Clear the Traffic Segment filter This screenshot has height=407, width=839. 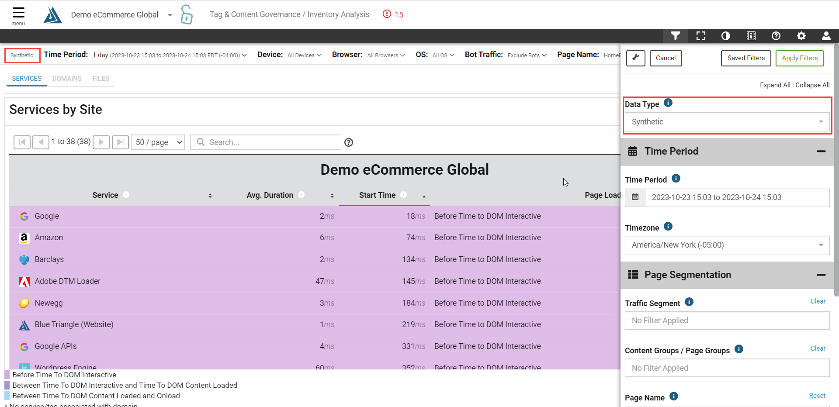click(818, 301)
